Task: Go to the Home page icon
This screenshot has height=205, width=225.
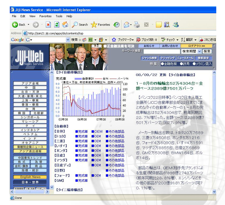Action: (x=65, y=25)
